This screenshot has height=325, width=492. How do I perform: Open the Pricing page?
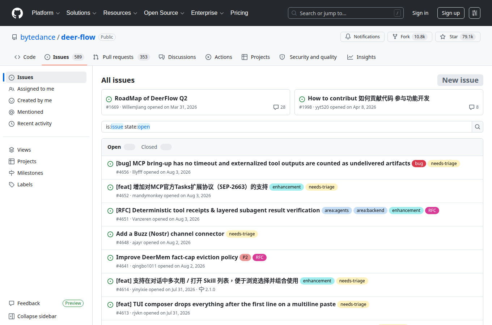239,13
